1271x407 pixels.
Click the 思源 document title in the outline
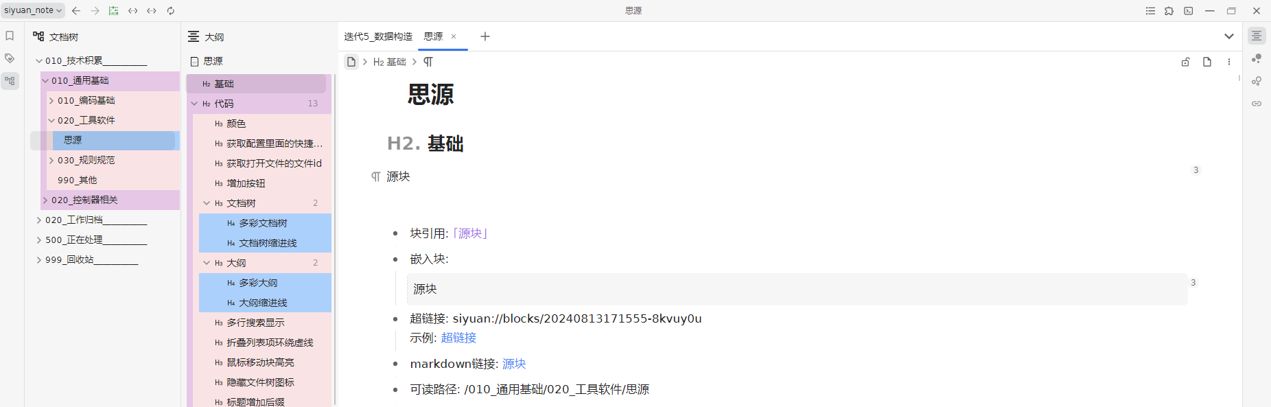coord(213,61)
